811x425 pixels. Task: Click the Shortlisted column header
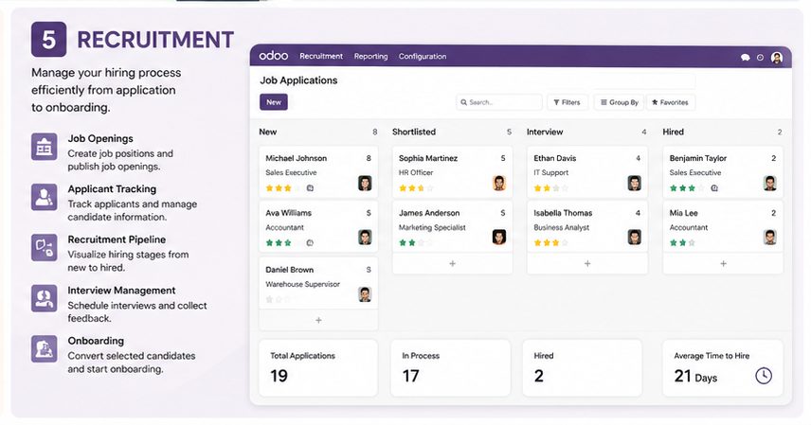coord(414,132)
